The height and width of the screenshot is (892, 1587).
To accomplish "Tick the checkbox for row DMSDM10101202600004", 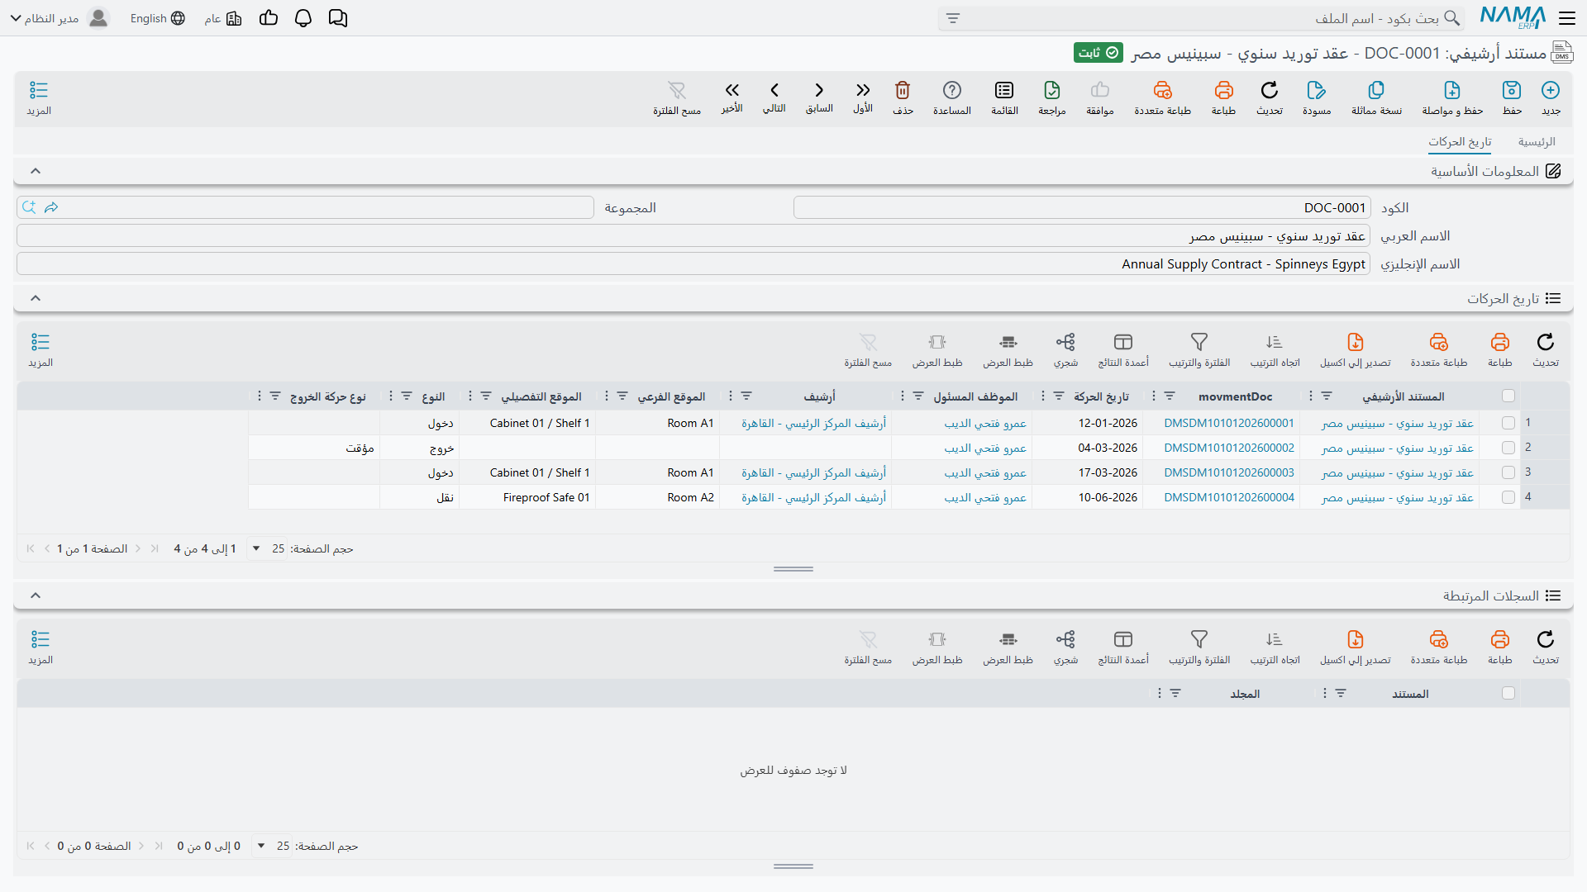I will (x=1508, y=497).
